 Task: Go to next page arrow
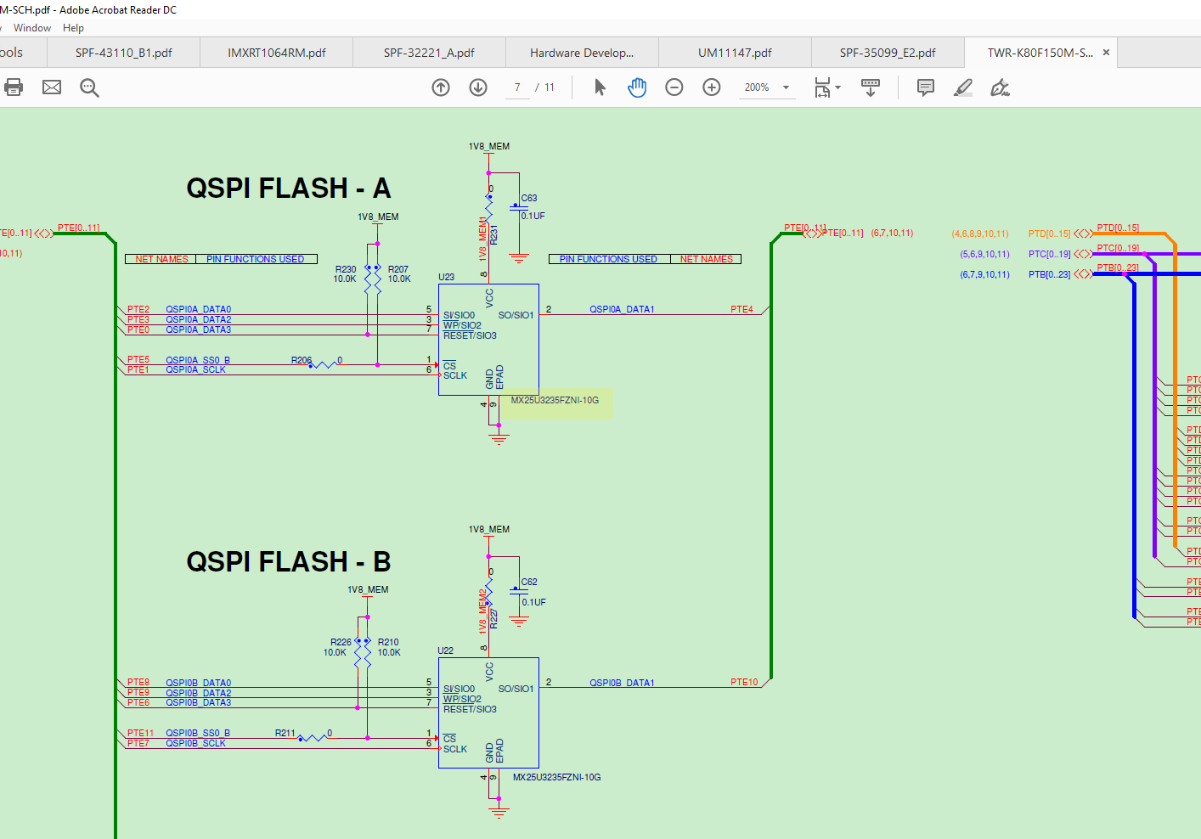pos(478,87)
